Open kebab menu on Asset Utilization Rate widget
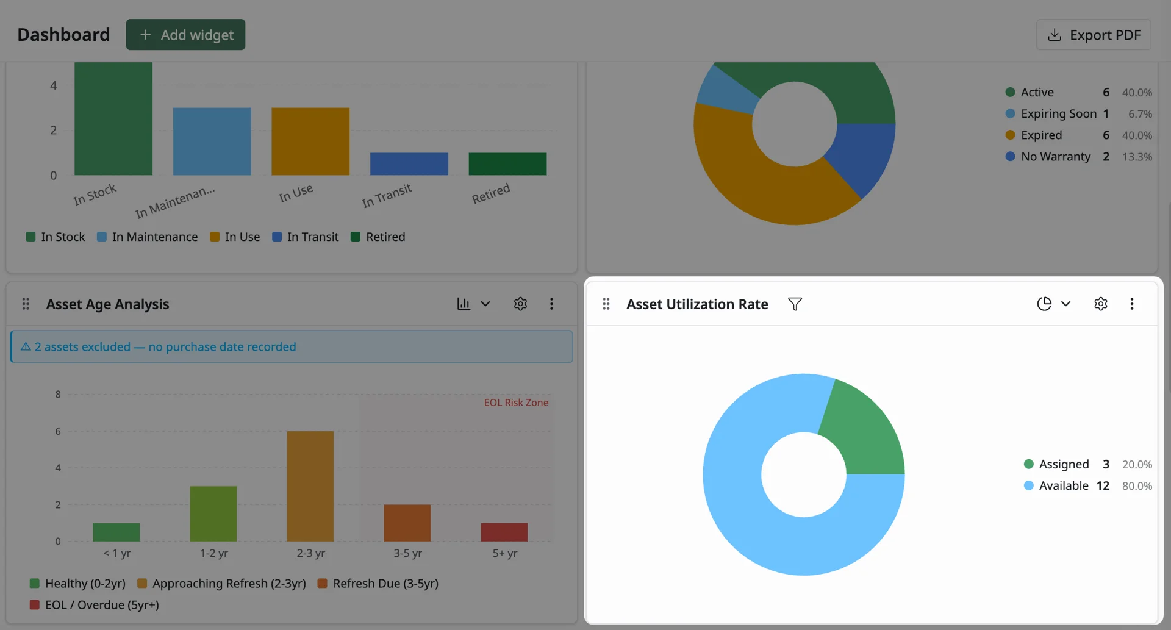Viewport: 1171px width, 630px height. pos(1132,304)
